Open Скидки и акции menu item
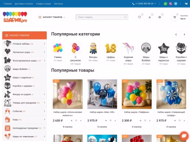Viewport: 190px width, 142px height. [x=44, y=4]
